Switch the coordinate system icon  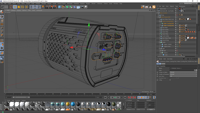[x=43, y=7]
